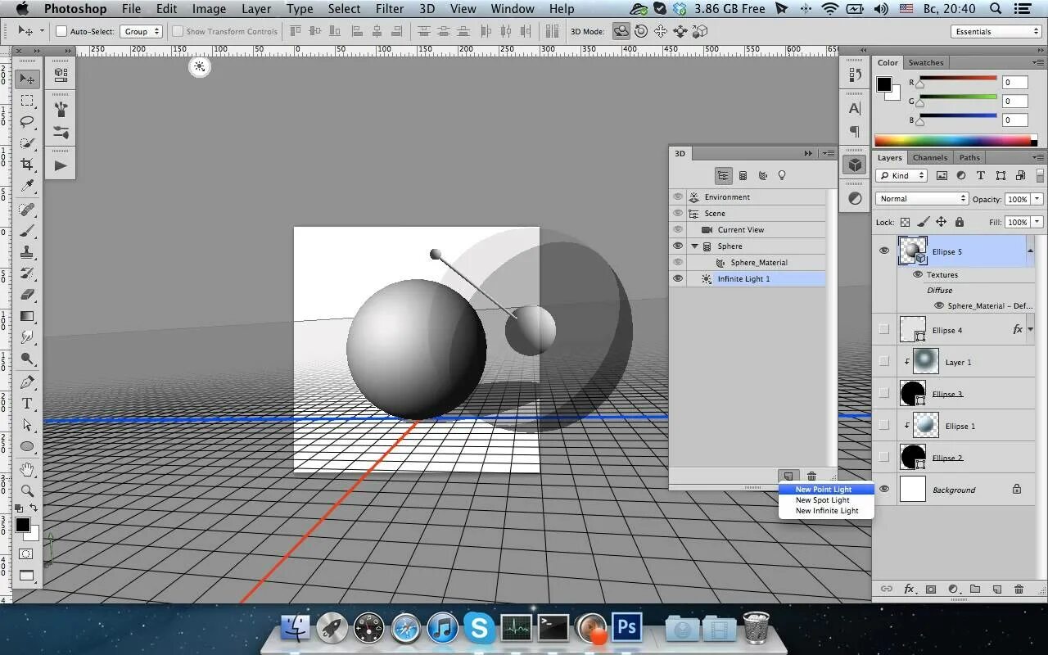
Task: Open the Kind filter dropdown
Action: [901, 175]
